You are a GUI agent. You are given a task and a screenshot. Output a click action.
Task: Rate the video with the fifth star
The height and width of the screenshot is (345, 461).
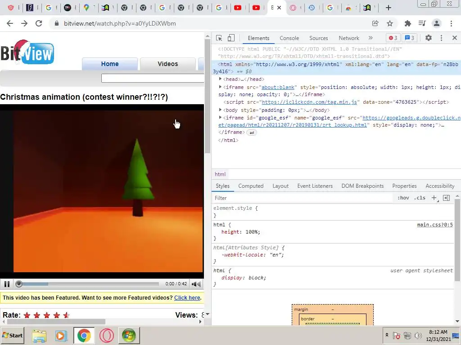[67, 315]
